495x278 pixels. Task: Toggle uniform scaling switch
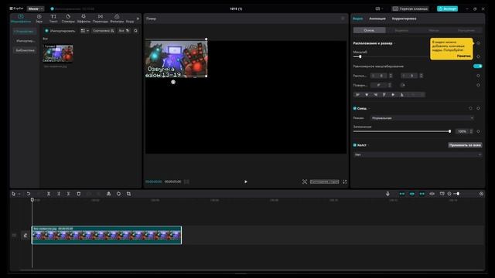[478, 66]
